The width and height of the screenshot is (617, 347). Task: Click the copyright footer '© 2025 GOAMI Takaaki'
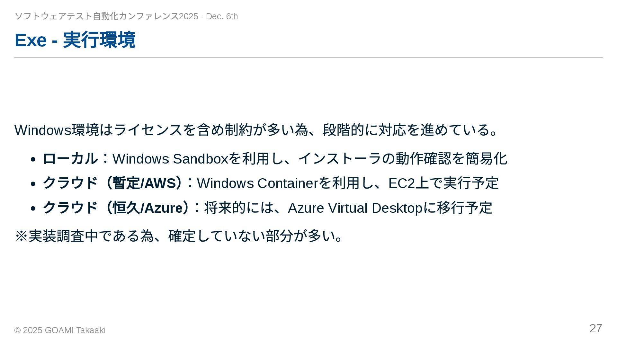coord(60,330)
